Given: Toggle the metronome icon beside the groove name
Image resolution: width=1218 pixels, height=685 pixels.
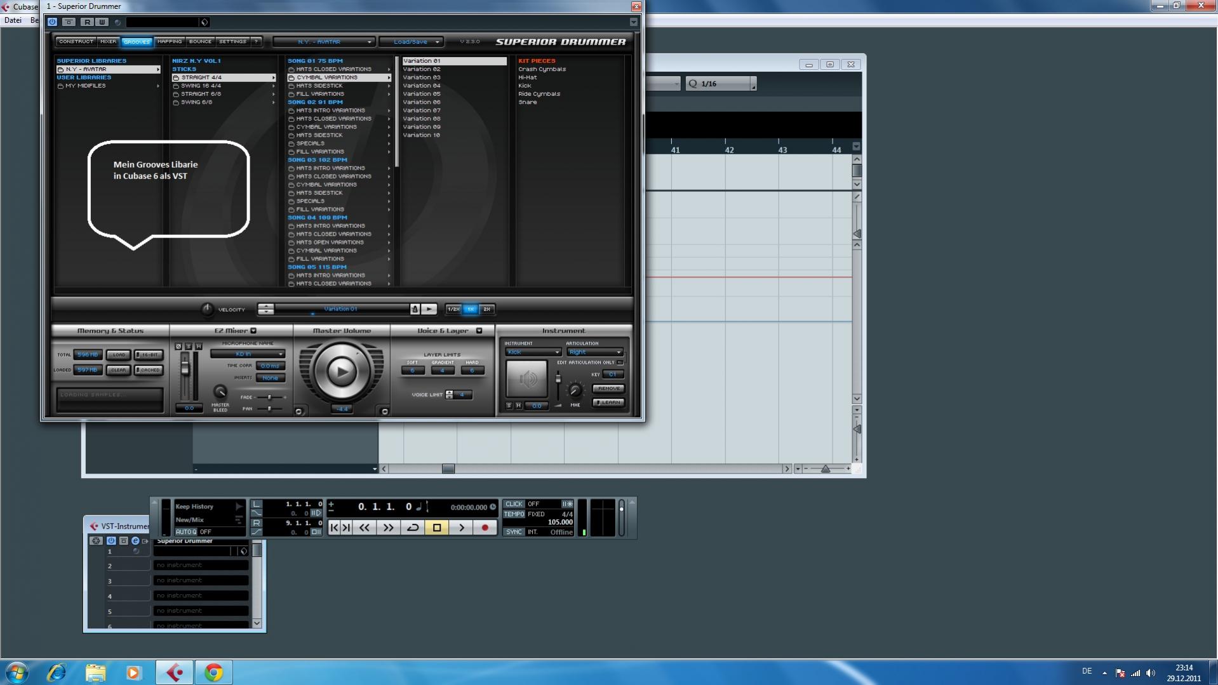Looking at the screenshot, I should coord(415,309).
